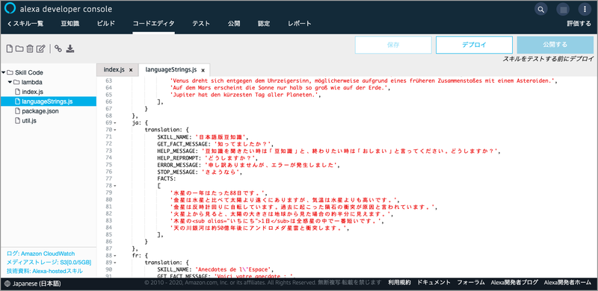
Task: Fold code at line 88
Action: (115, 256)
